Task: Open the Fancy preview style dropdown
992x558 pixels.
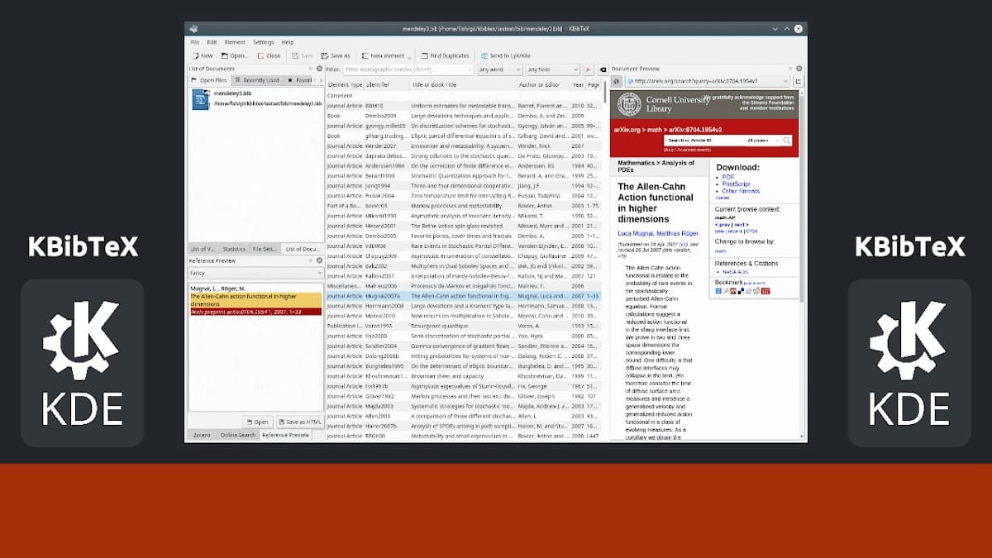Action: (255, 272)
